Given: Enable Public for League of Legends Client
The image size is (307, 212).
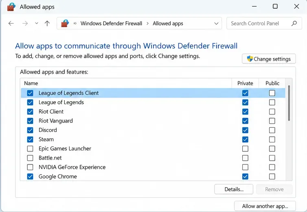Looking at the screenshot, I should coord(272,93).
